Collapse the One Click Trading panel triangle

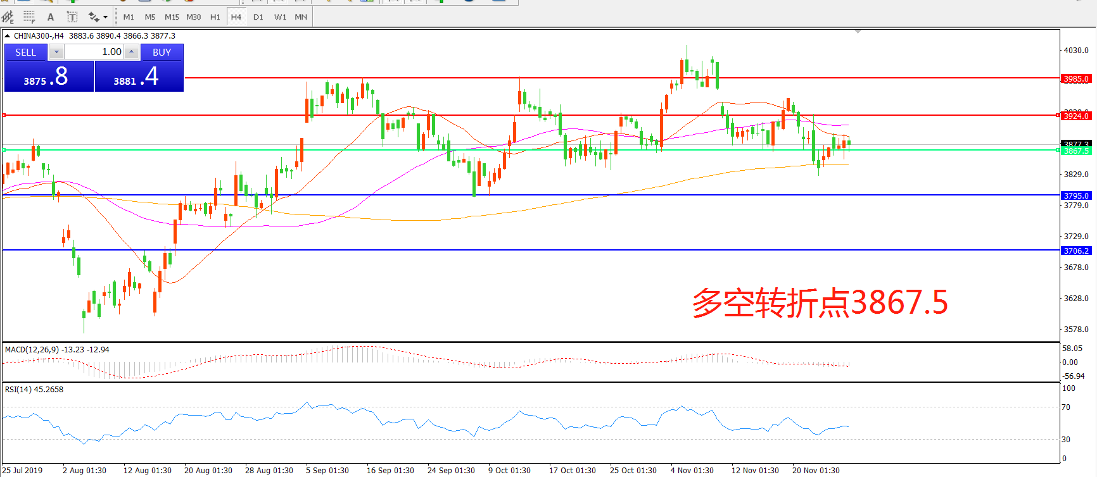[x=8, y=36]
